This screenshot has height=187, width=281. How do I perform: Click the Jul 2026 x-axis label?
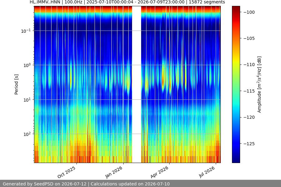[x=207, y=172]
